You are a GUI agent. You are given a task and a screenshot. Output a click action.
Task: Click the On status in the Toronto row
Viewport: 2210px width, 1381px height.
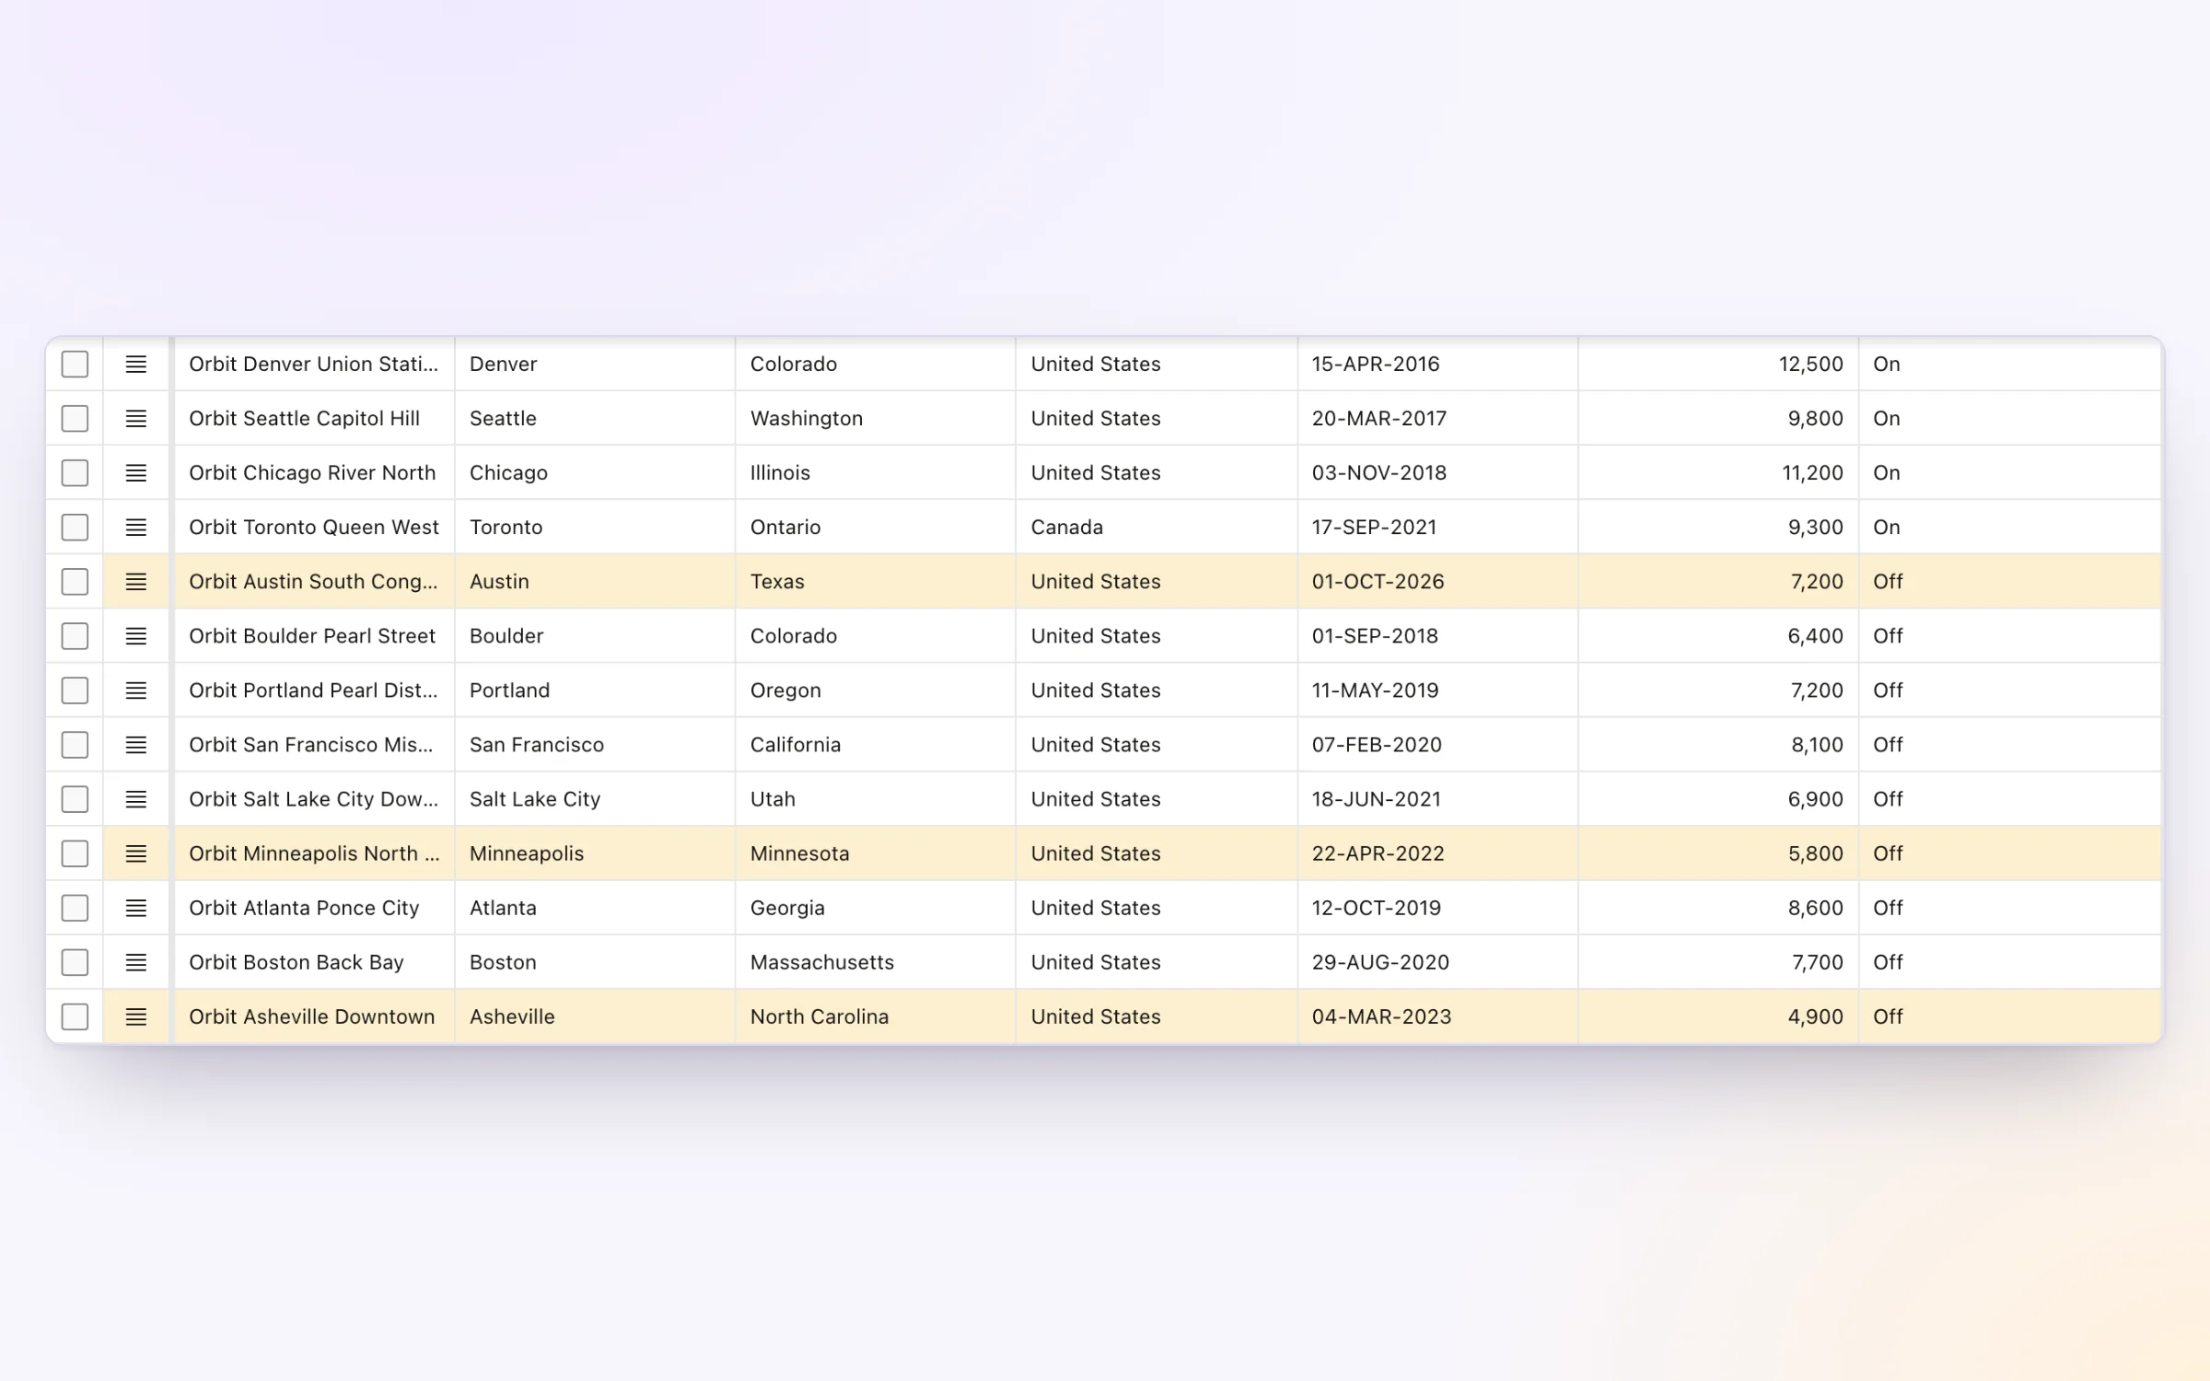pyautogui.click(x=1886, y=528)
